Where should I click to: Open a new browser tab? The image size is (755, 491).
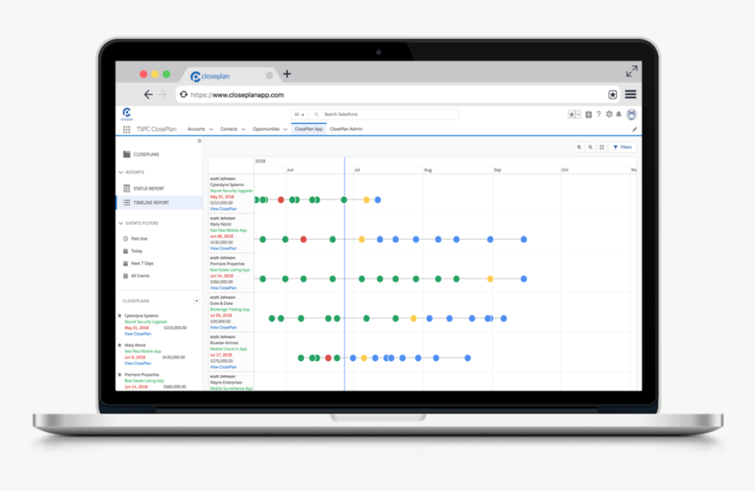tap(287, 74)
